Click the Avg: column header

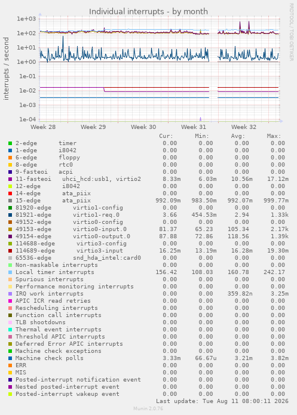tap(238, 136)
